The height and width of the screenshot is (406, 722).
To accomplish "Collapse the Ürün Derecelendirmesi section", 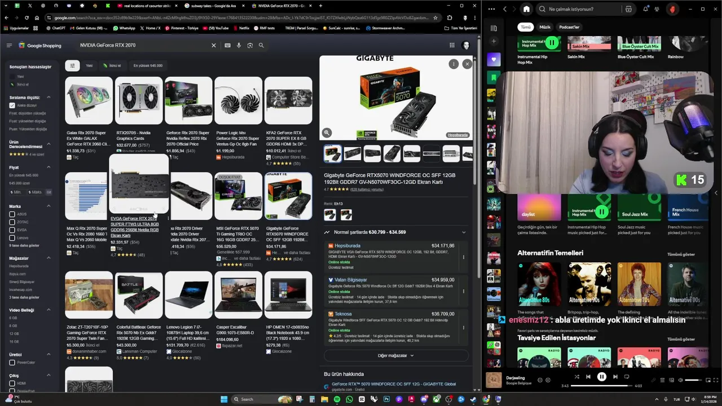I will [49, 144].
